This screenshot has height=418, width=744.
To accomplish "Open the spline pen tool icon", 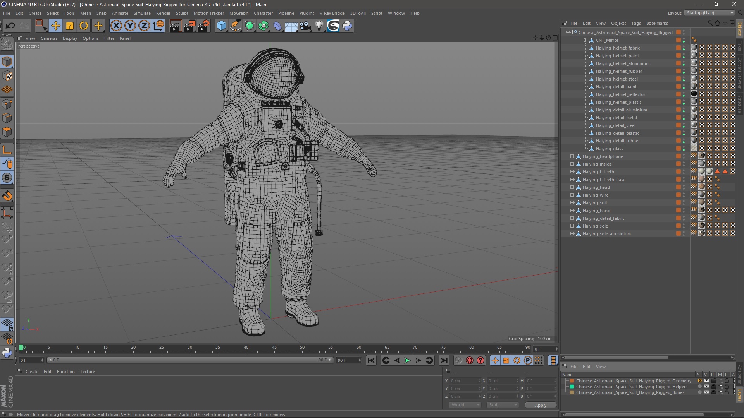I will (x=235, y=26).
